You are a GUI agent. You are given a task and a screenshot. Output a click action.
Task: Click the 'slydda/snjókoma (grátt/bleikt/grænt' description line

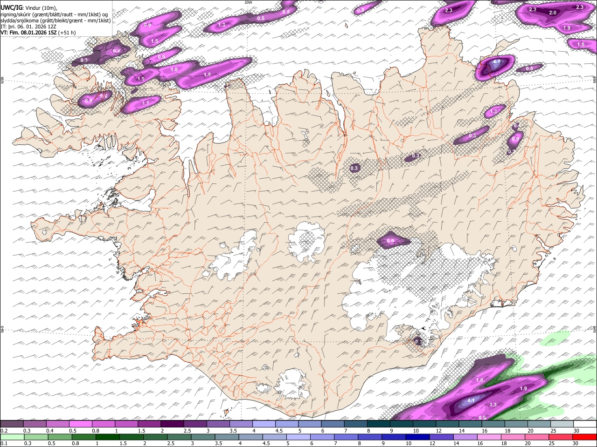56,20
